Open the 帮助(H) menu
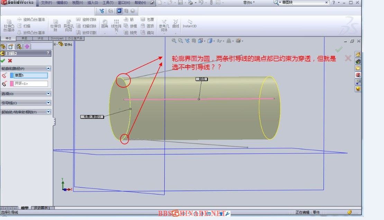This screenshot has height=220, width=384. [x=140, y=2]
